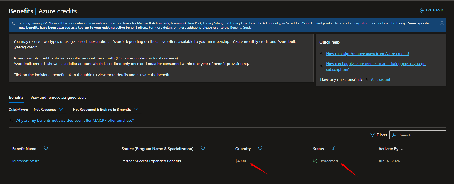The height and width of the screenshot is (184, 454).
Task: Click sparkle icon beside AI assistant
Action: pos(367,79)
